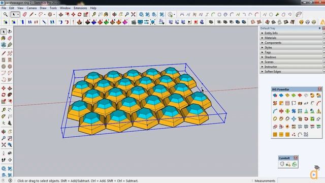Click the play animation icon in second toolbar
Viewport: 325px width, 183px height.
pos(189,22)
